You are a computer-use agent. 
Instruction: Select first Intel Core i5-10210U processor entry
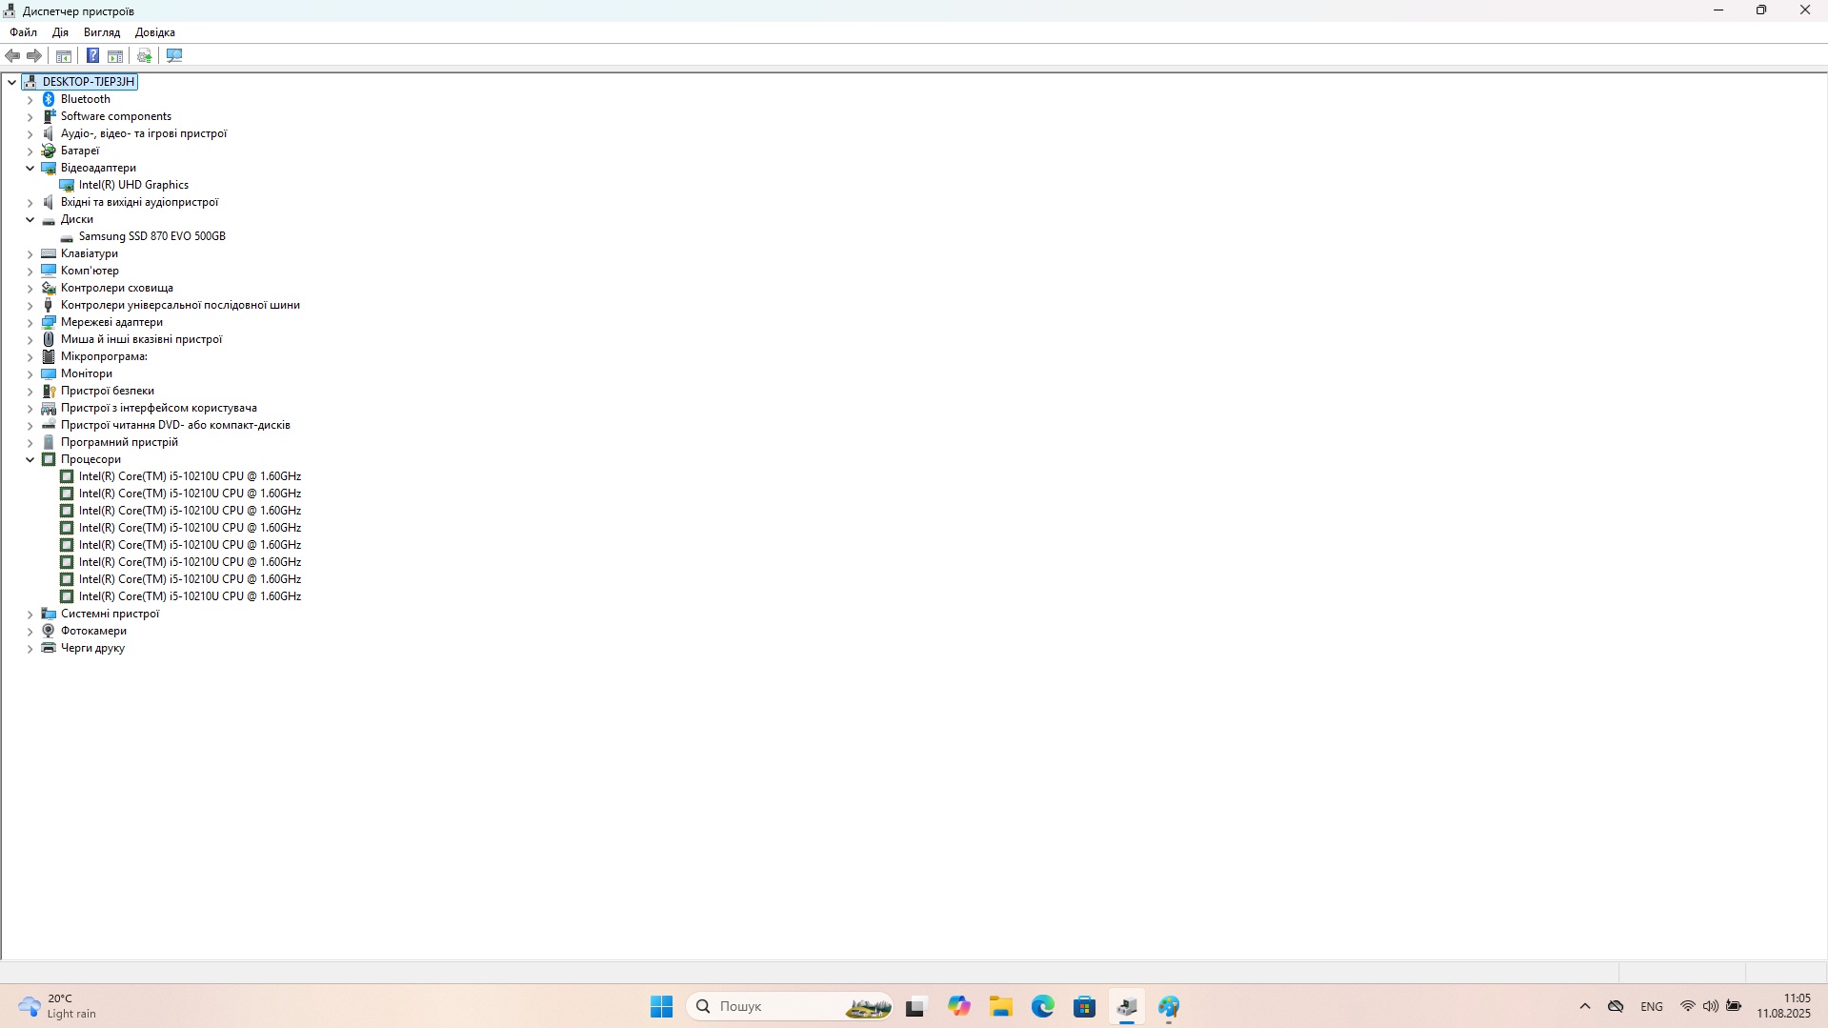[190, 476]
